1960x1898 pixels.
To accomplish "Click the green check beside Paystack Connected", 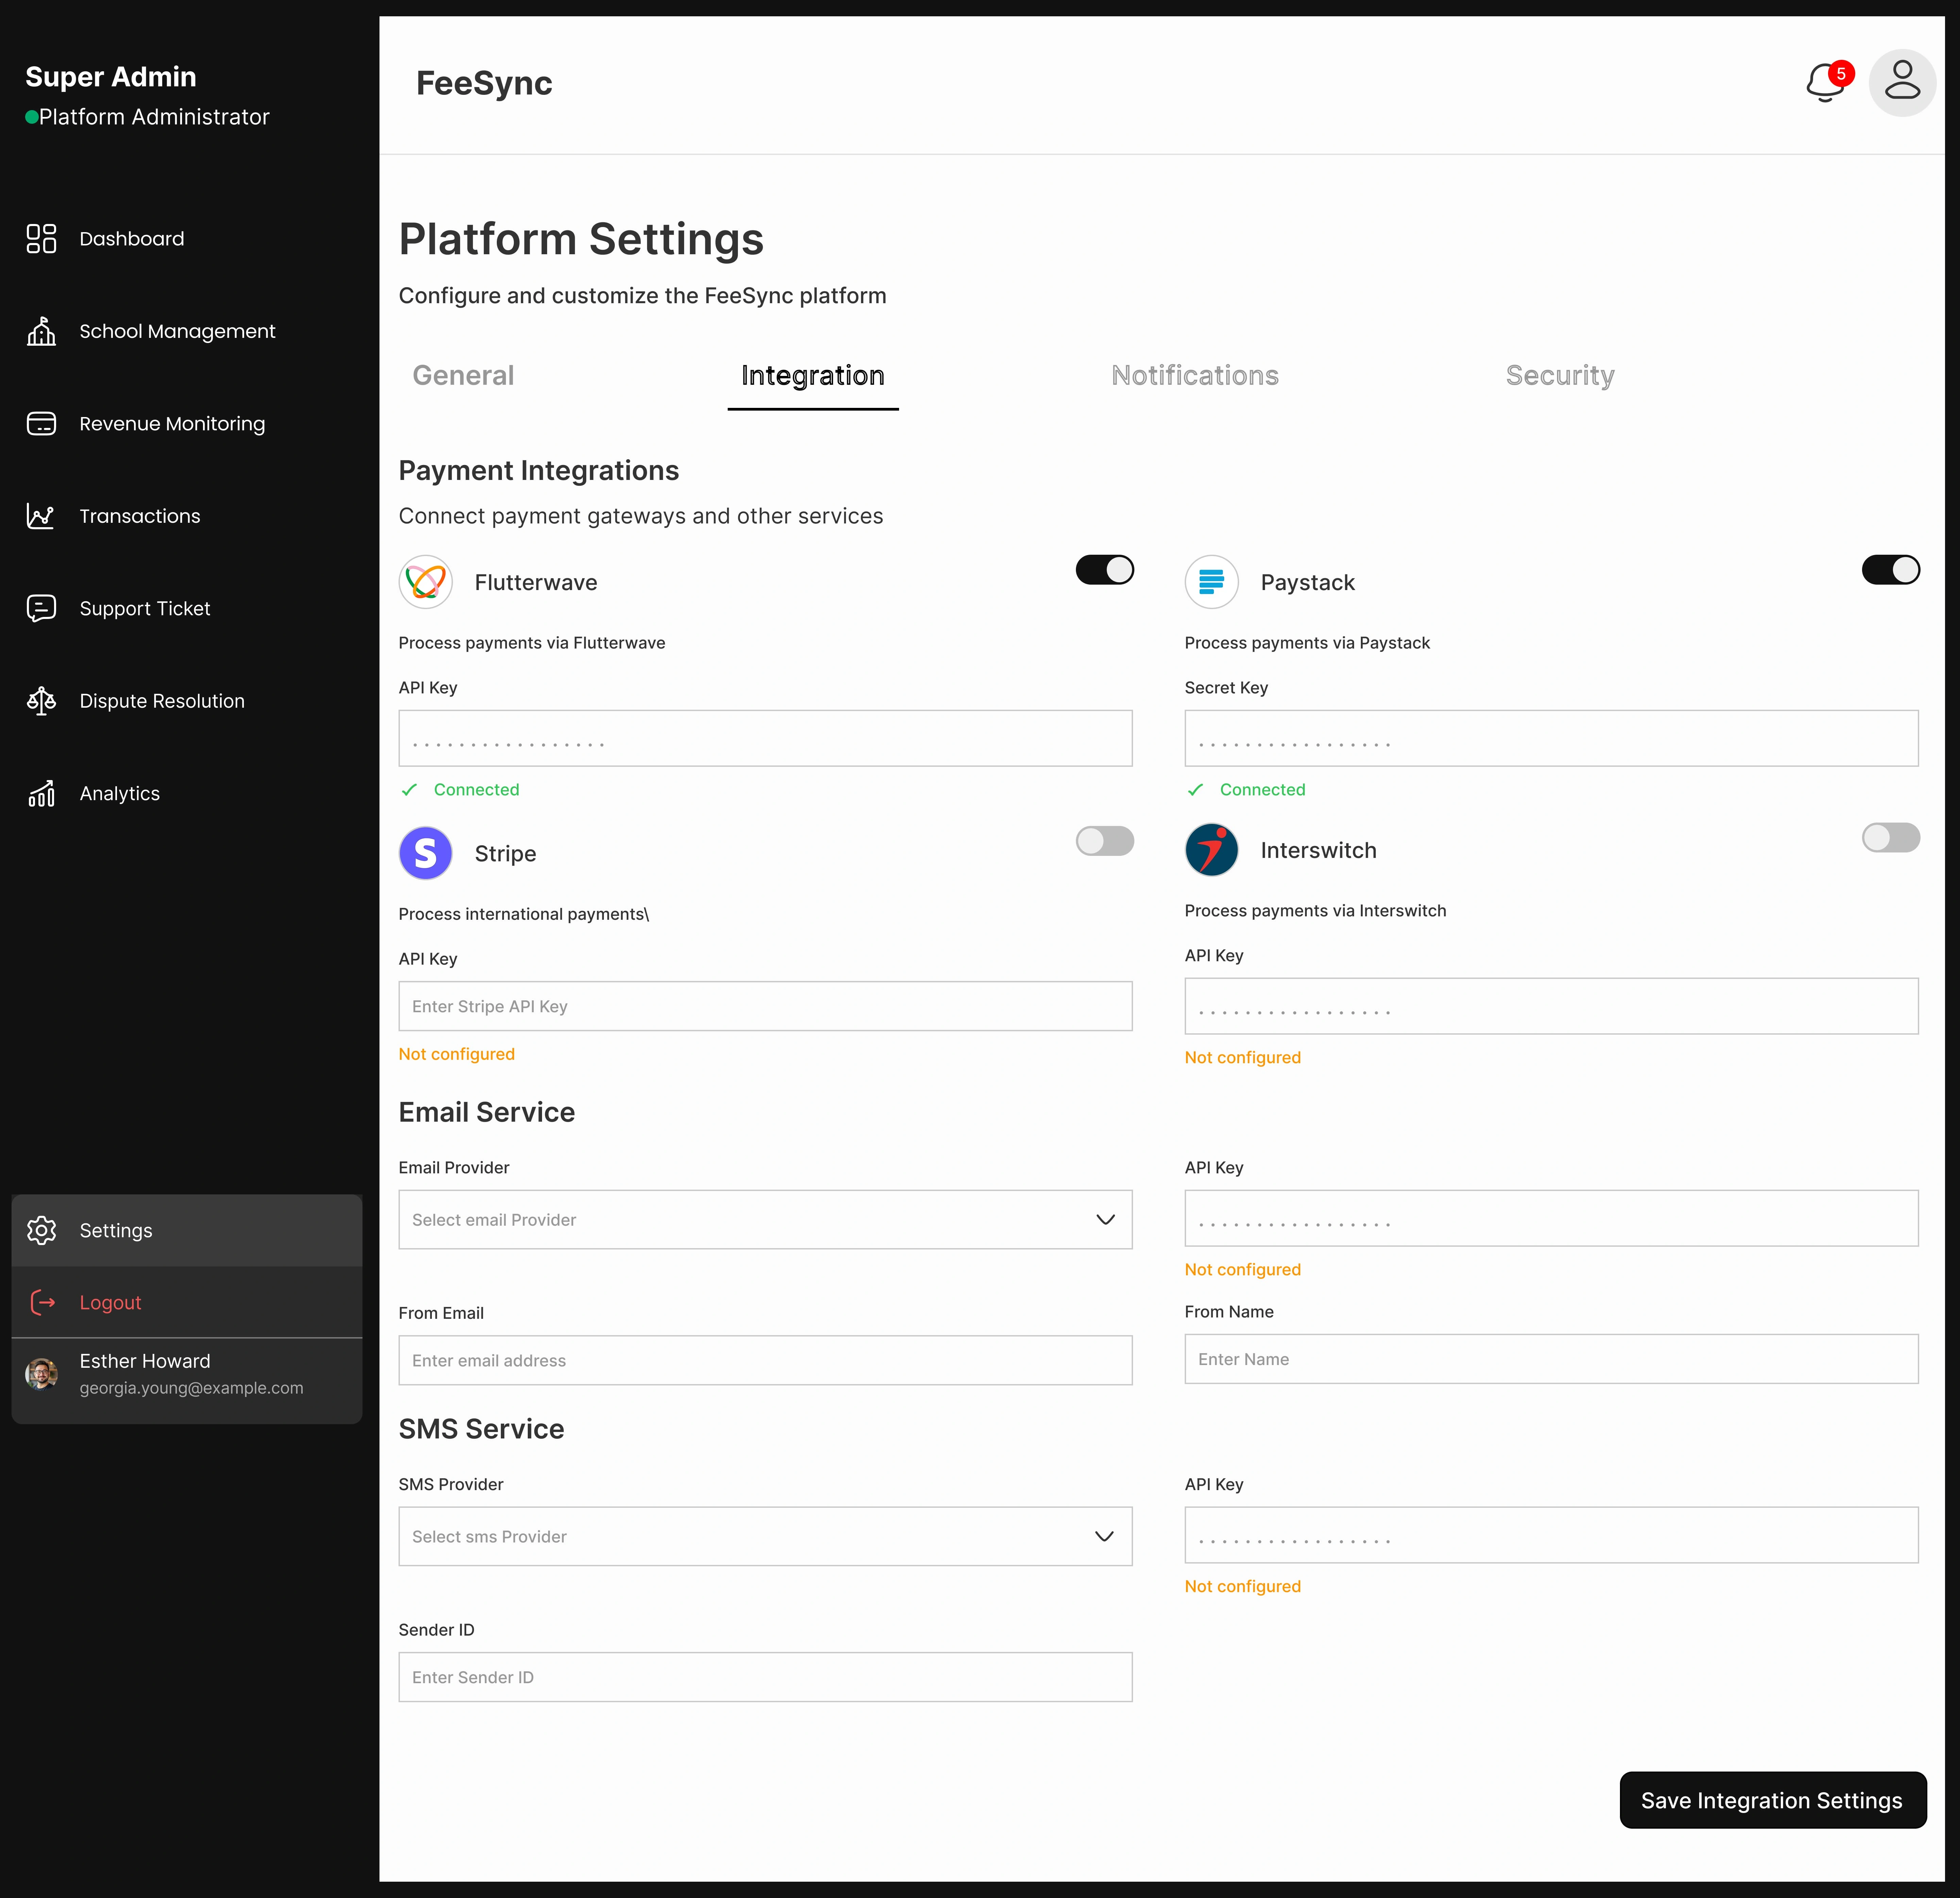I will (x=1195, y=790).
